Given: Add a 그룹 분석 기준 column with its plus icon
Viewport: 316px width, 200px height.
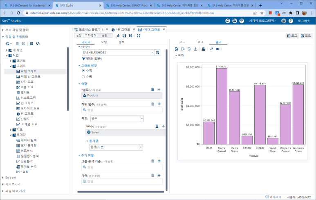Looking at the screenshot, I should coord(159,161).
